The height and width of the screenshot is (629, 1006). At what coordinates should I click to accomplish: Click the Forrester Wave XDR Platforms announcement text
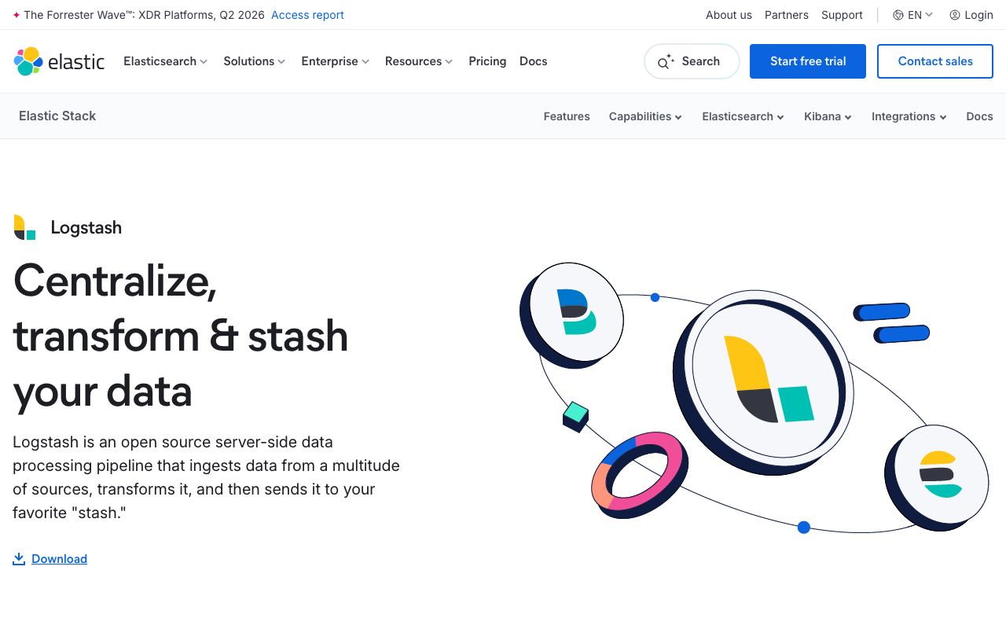pyautogui.click(x=144, y=15)
